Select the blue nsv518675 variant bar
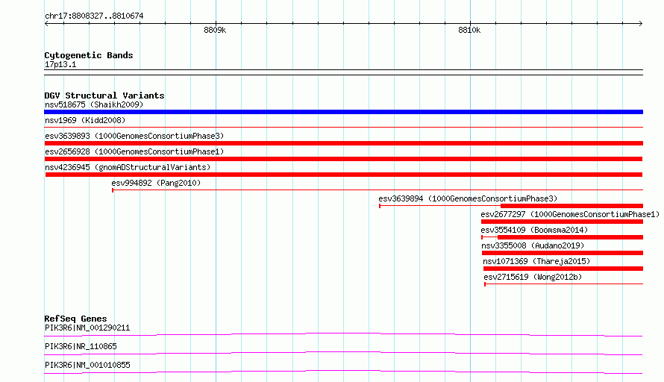Image resolution: width=664 pixels, height=382 pixels. point(343,112)
